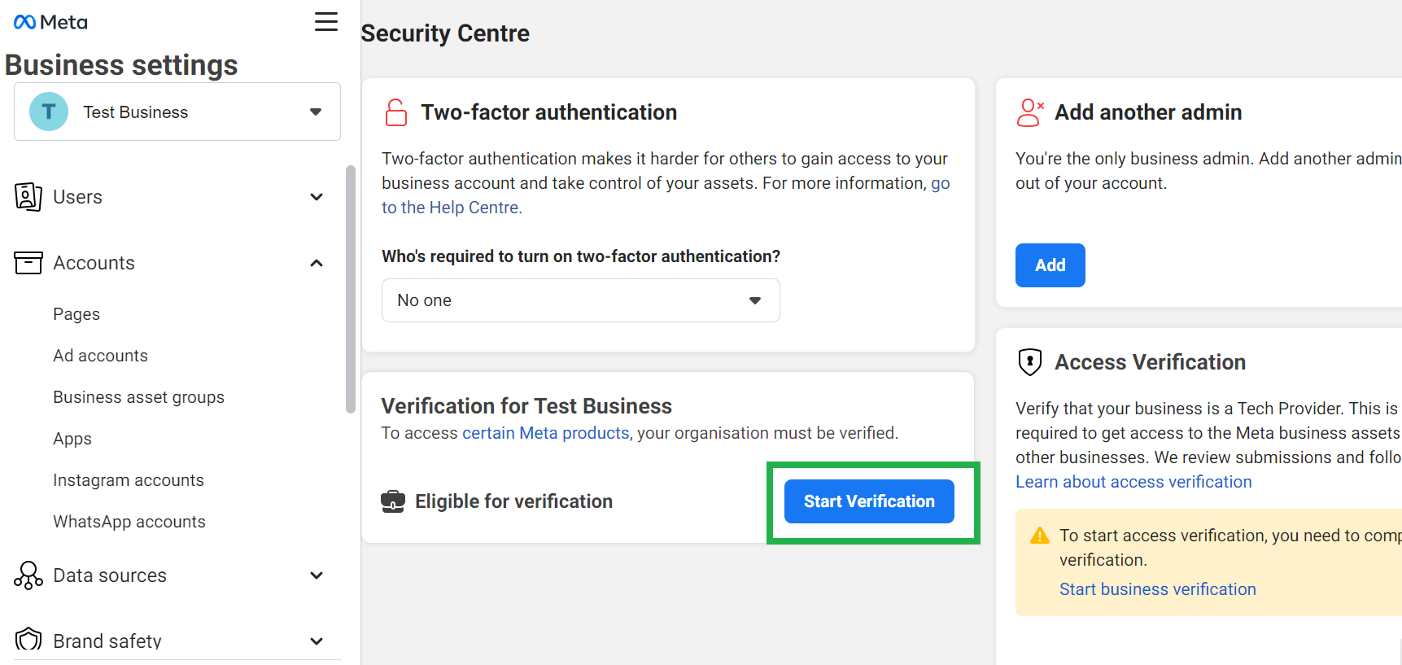Expand the Data sources section
Image resolution: width=1402 pixels, height=665 pixels.
317,575
